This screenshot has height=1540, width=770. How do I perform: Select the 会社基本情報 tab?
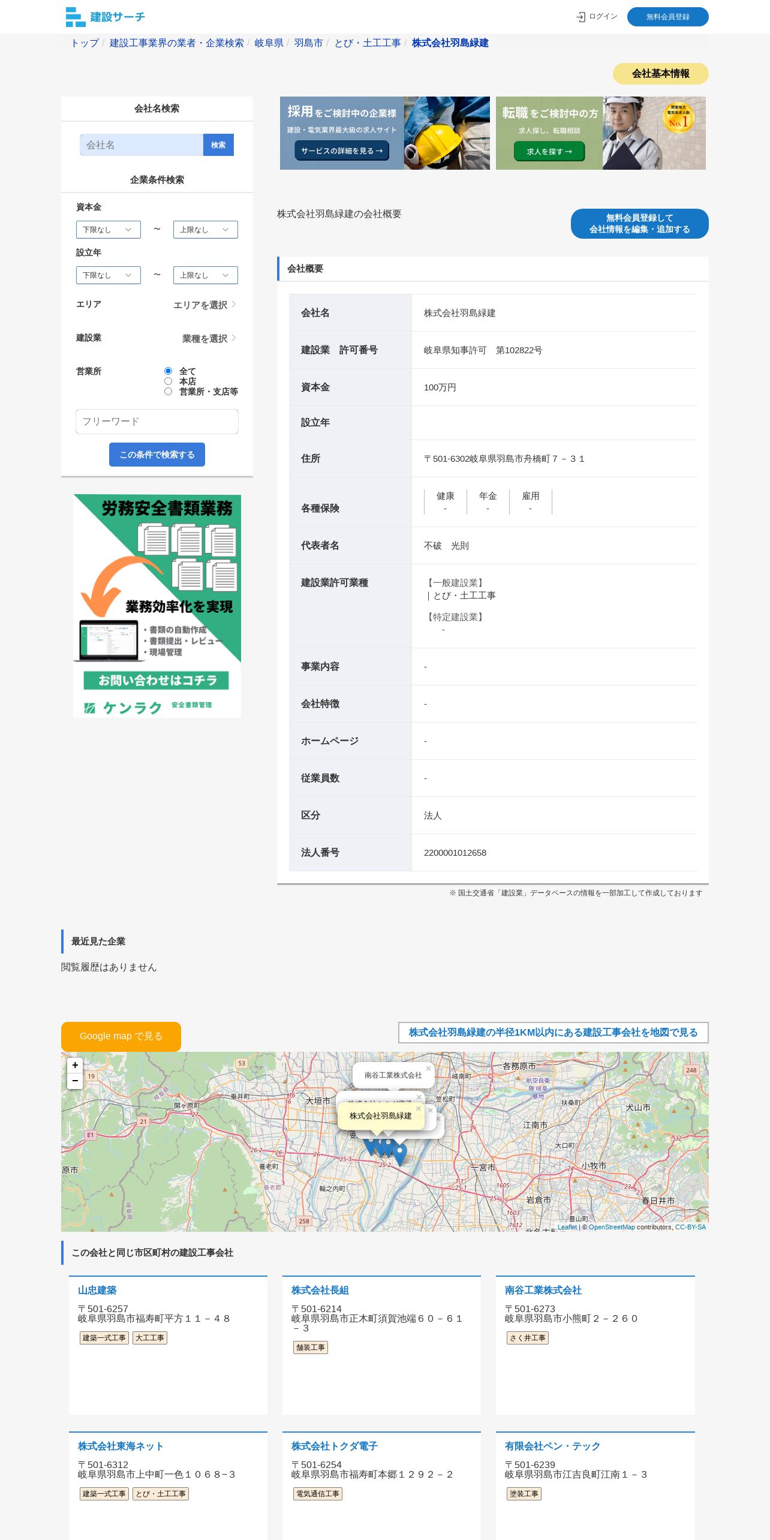point(660,74)
